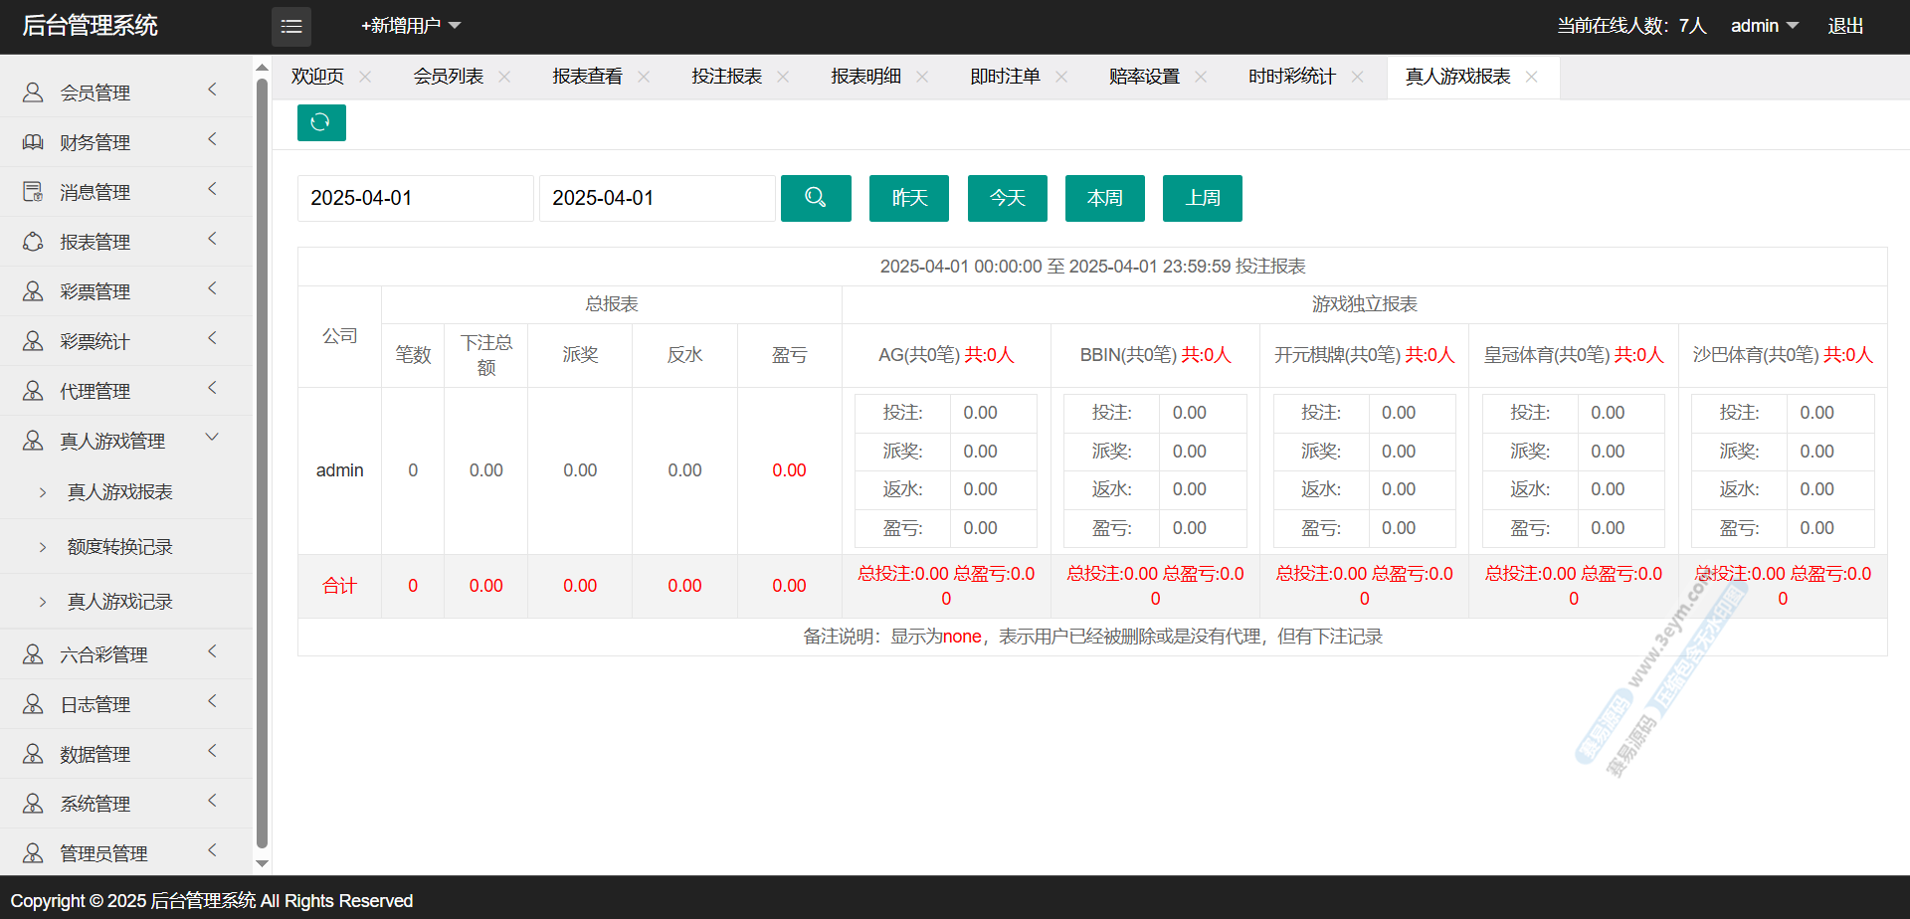Open the +新增用户 dropdown
This screenshot has width=1910, height=919.
(x=410, y=26)
